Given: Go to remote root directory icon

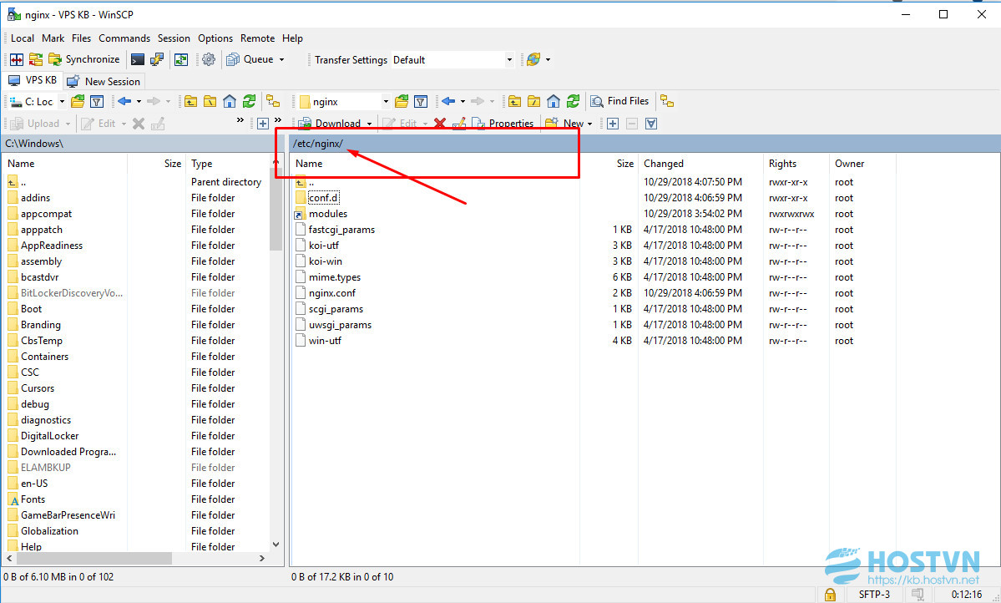Looking at the screenshot, I should 533,101.
